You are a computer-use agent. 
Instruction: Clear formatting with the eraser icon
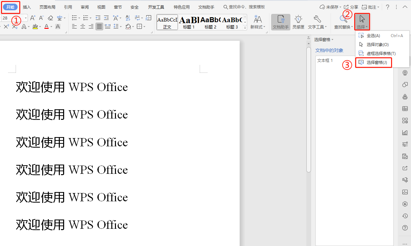(51, 18)
